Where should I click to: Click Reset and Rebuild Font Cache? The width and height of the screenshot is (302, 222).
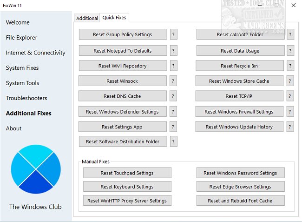click(x=240, y=201)
